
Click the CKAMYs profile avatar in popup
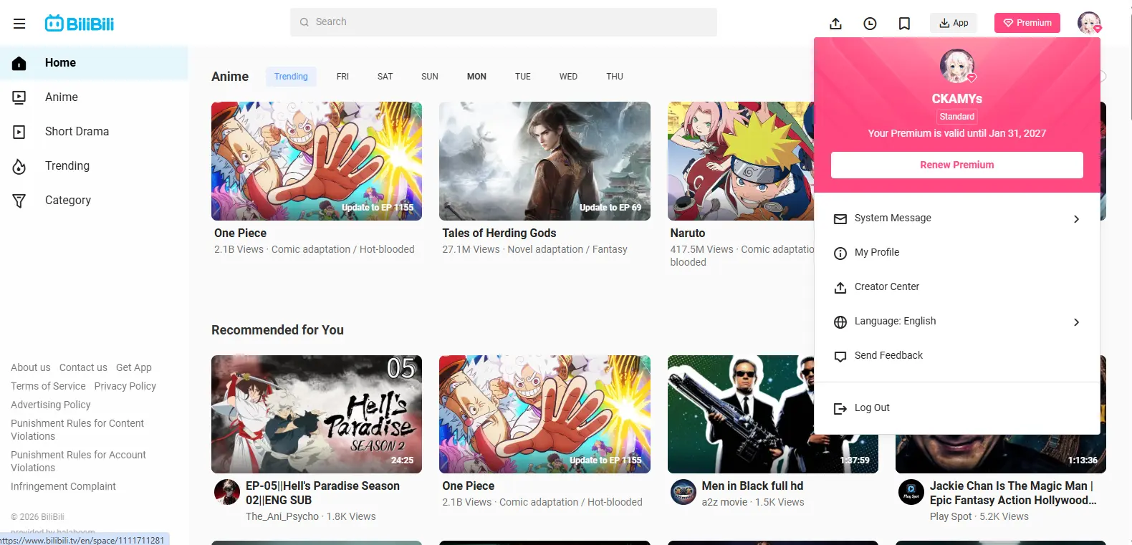pos(957,67)
